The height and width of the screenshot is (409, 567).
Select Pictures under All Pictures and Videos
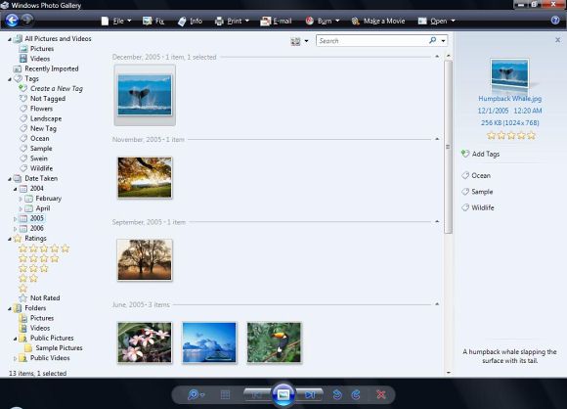[x=42, y=49]
